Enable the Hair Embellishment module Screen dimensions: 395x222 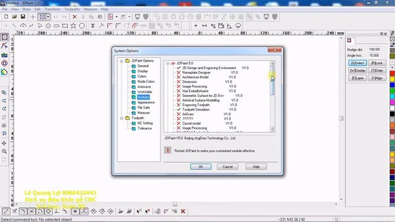tap(178, 91)
